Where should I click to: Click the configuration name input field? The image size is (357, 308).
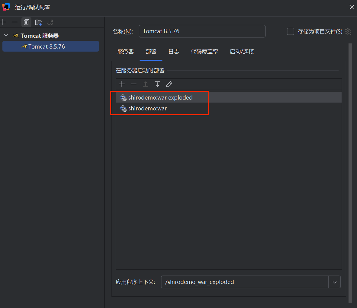[202, 31]
